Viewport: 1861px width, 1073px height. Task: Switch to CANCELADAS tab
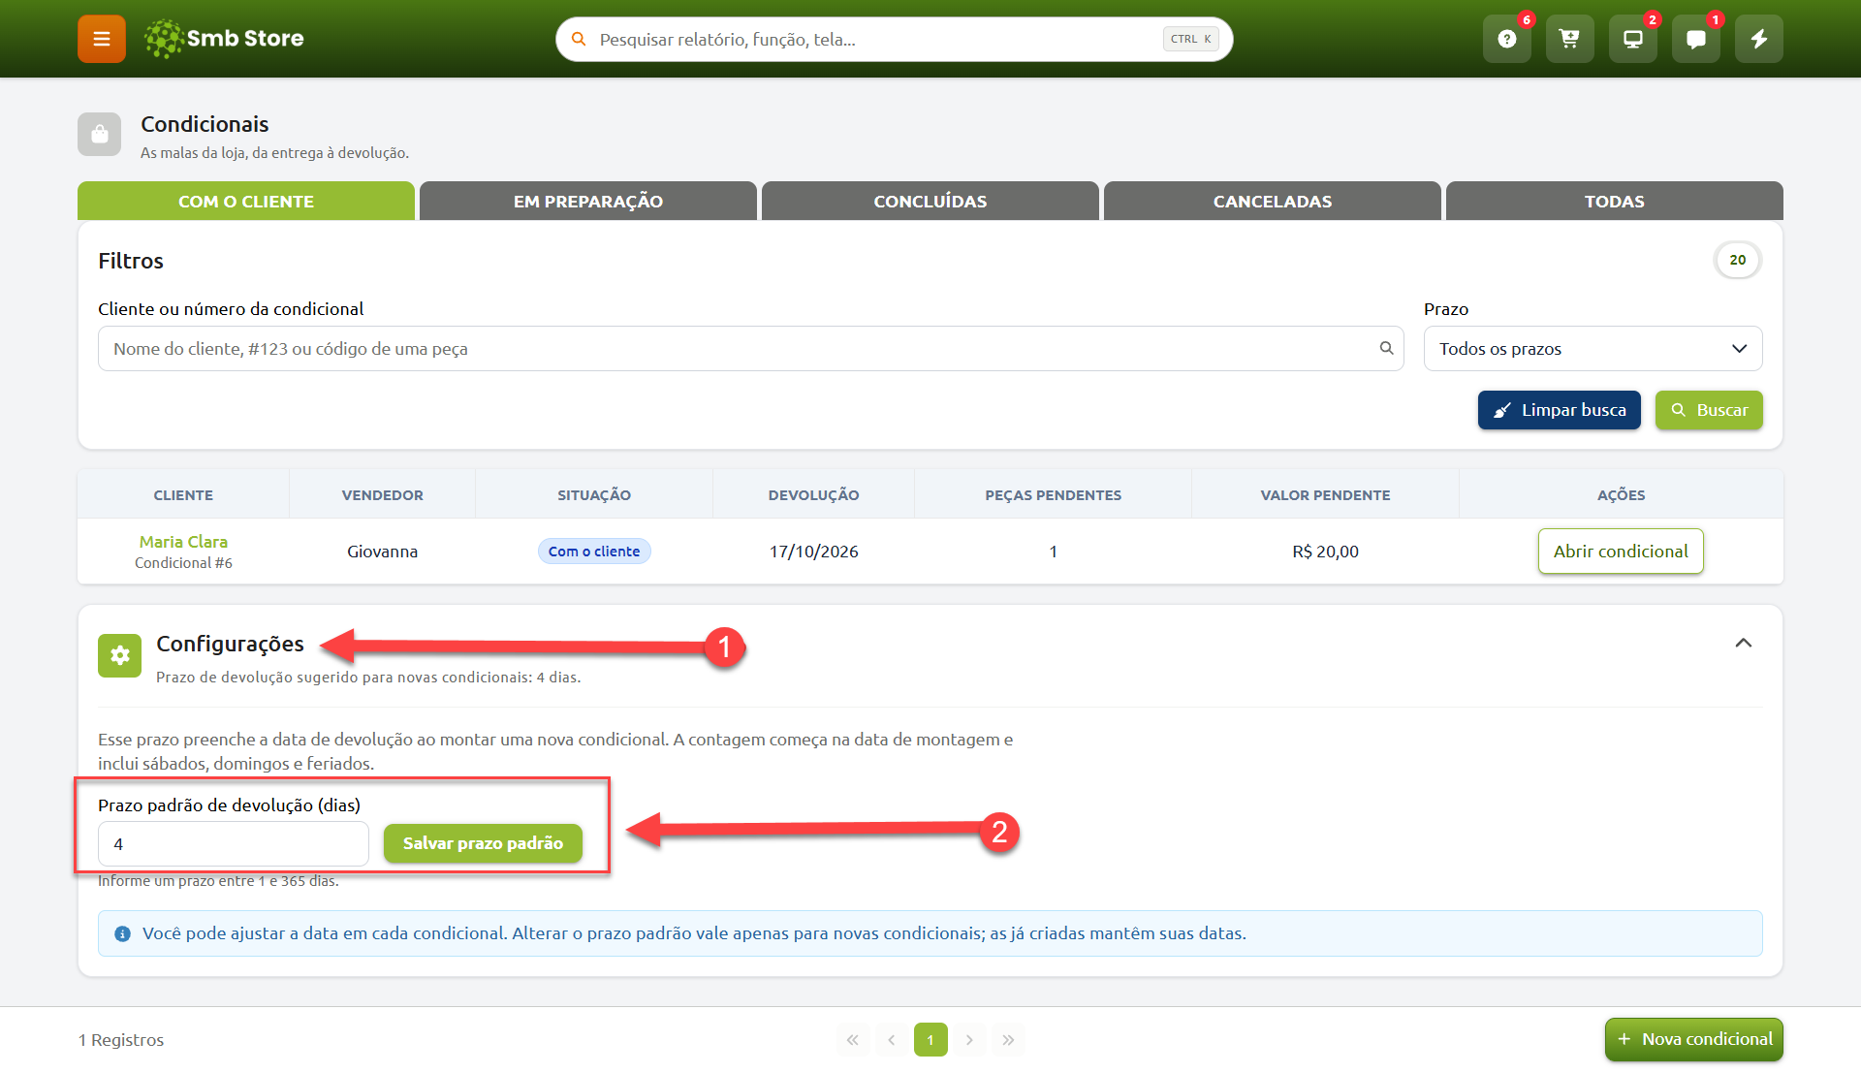(x=1273, y=201)
